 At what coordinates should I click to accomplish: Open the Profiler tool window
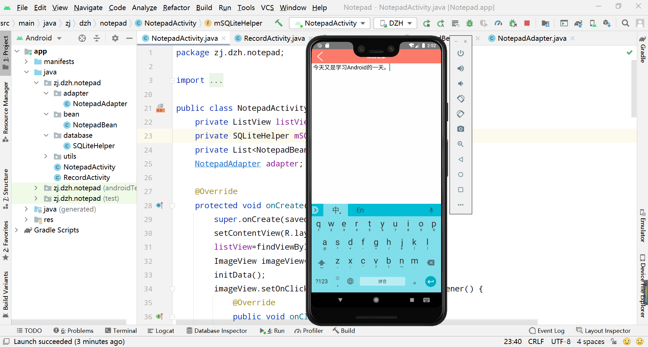308,331
